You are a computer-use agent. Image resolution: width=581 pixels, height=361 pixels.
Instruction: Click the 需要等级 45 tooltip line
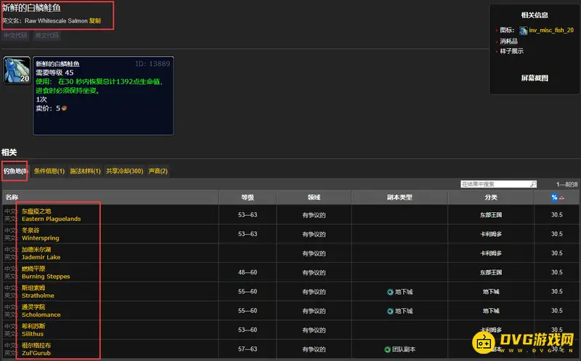pyautogui.click(x=54, y=73)
